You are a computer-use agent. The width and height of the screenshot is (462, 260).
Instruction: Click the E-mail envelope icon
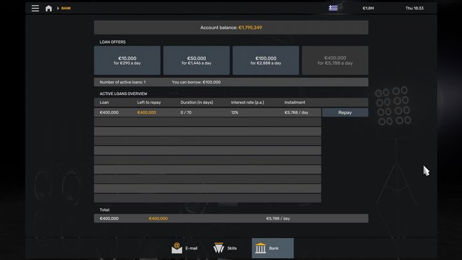pos(177,248)
